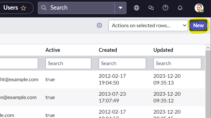Screen dimensions: 211x118
Task: Open list personalization gear icon
Action: click(x=99, y=25)
